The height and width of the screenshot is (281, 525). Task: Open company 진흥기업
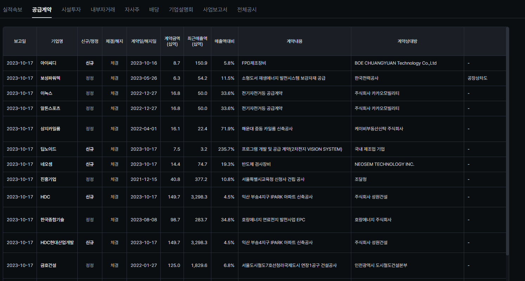tap(48, 179)
